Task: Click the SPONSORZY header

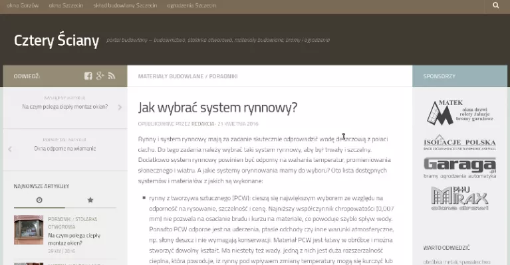Action: point(439,76)
